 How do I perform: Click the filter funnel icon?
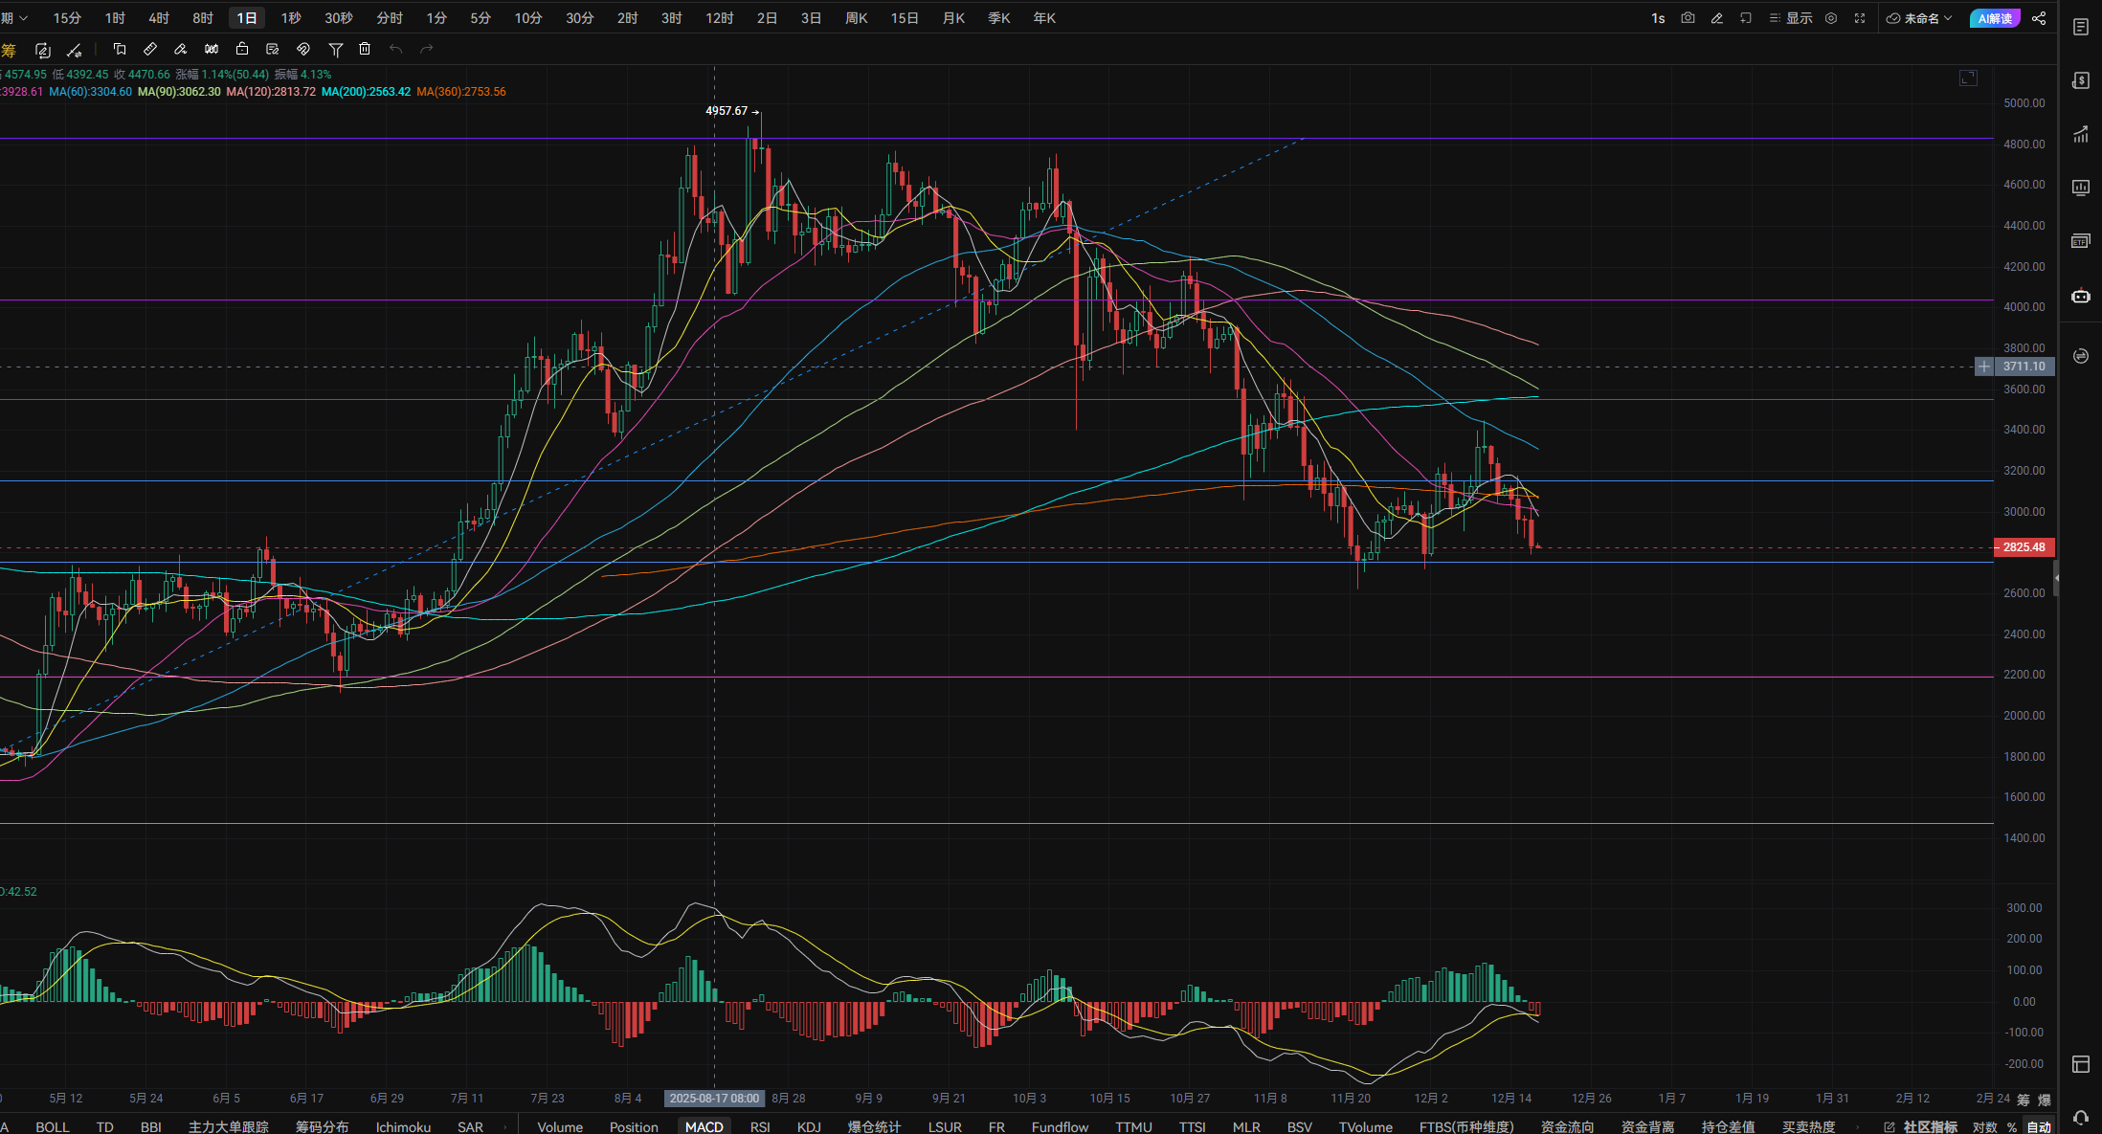335,49
